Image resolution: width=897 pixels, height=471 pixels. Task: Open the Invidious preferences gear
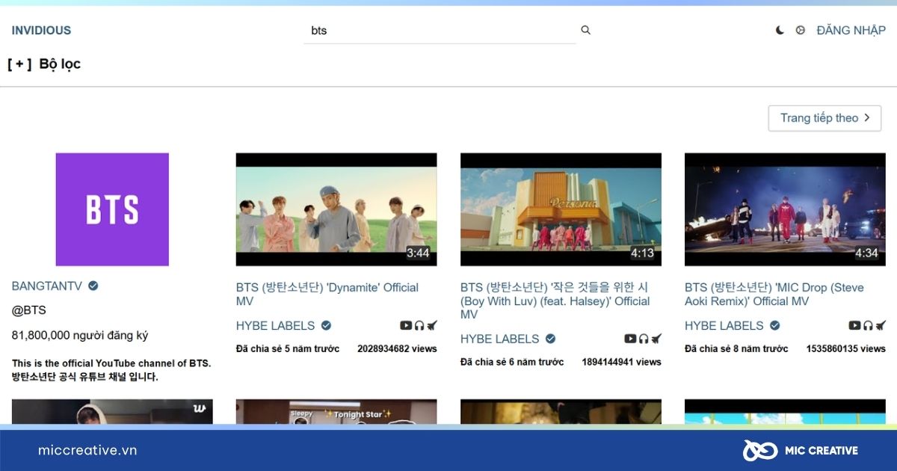click(x=800, y=29)
